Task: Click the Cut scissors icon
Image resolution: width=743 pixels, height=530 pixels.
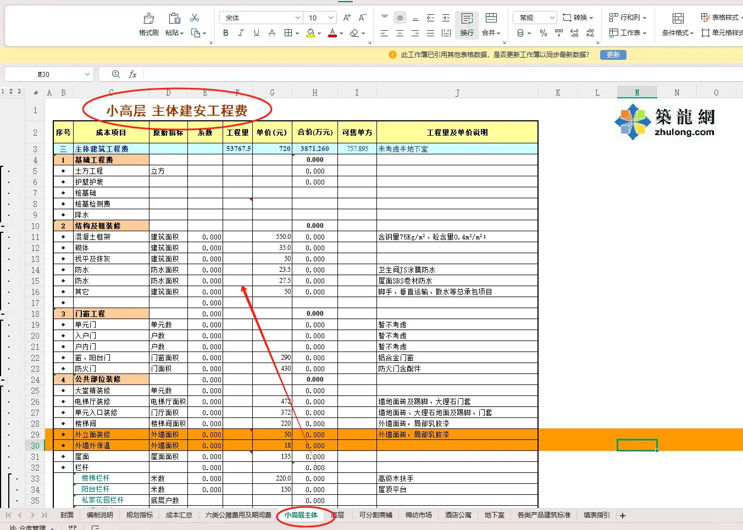Action: tap(195, 18)
